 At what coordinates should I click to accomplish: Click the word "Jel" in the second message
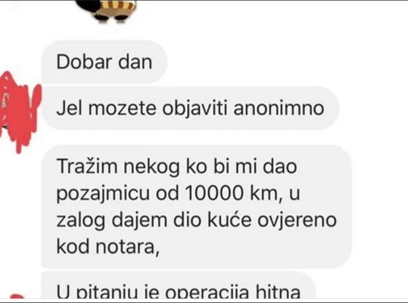tap(69, 108)
